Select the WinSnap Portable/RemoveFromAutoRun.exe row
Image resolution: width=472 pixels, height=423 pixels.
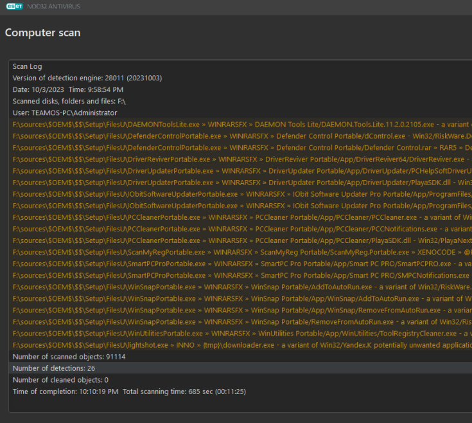[x=241, y=321]
